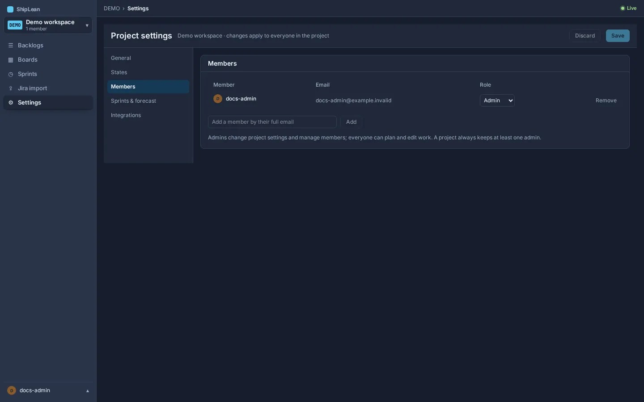644x402 pixels.
Task: Open the Sprints & forecast tab
Action: tap(148, 101)
